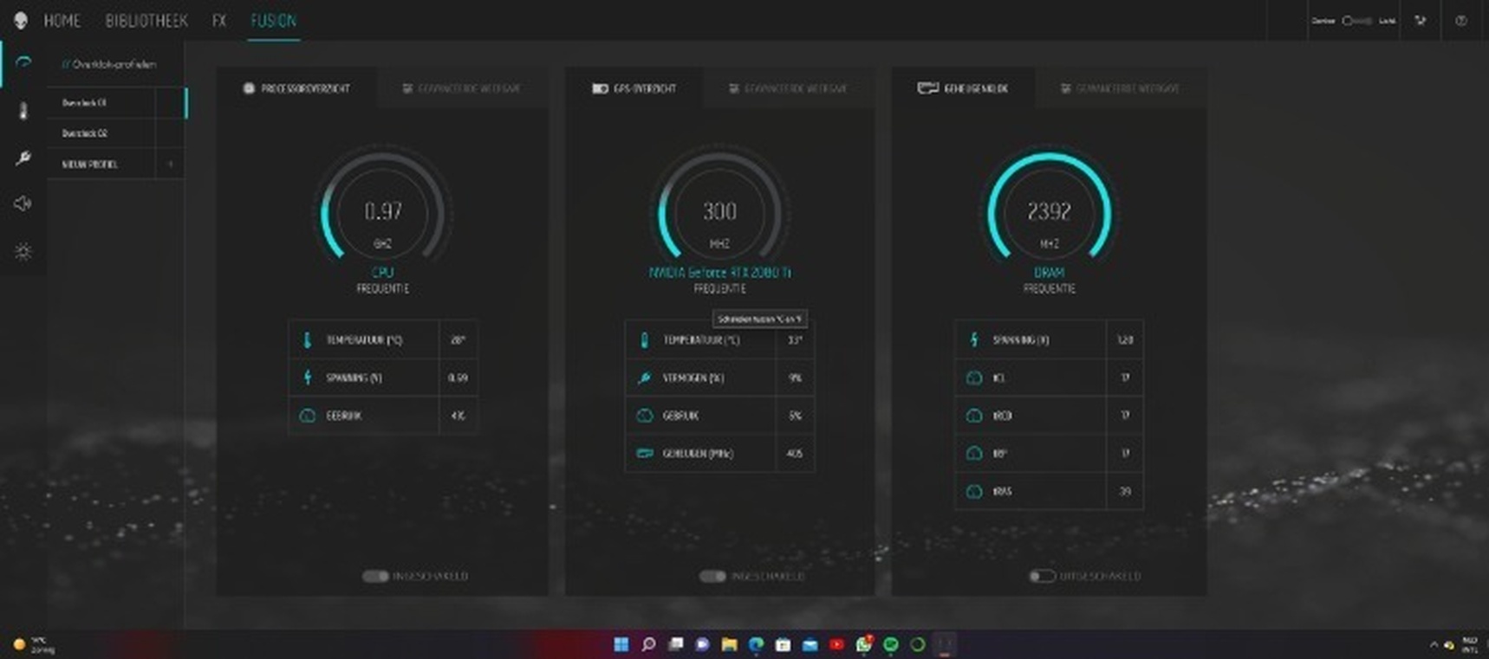Toggle the dark/light theme switch

click(x=1356, y=21)
